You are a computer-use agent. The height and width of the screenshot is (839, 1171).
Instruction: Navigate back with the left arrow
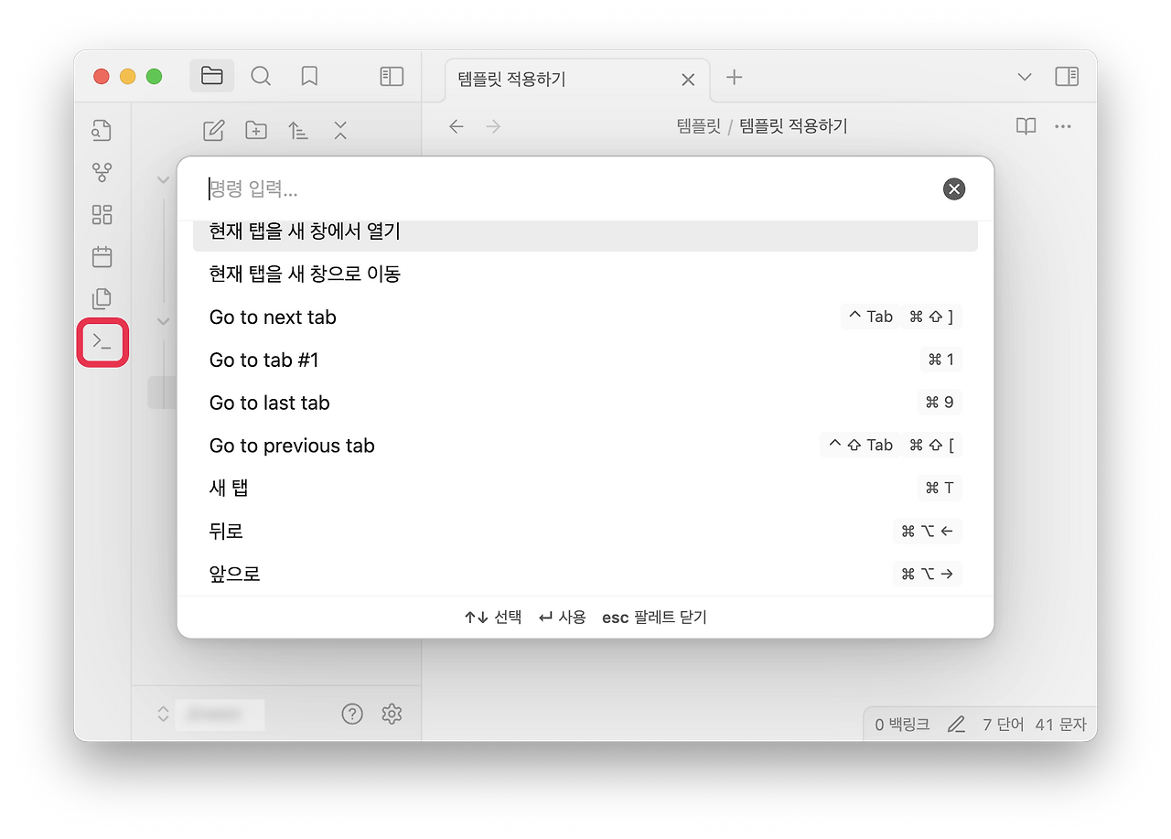457,126
